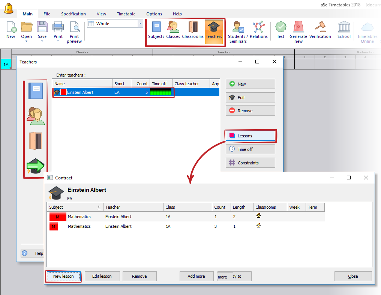
Task: Open the Timetable ribbon tab
Action: point(126,14)
